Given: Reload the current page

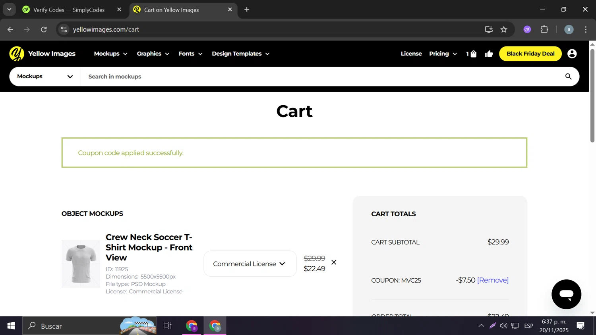Looking at the screenshot, I should 44,29.
